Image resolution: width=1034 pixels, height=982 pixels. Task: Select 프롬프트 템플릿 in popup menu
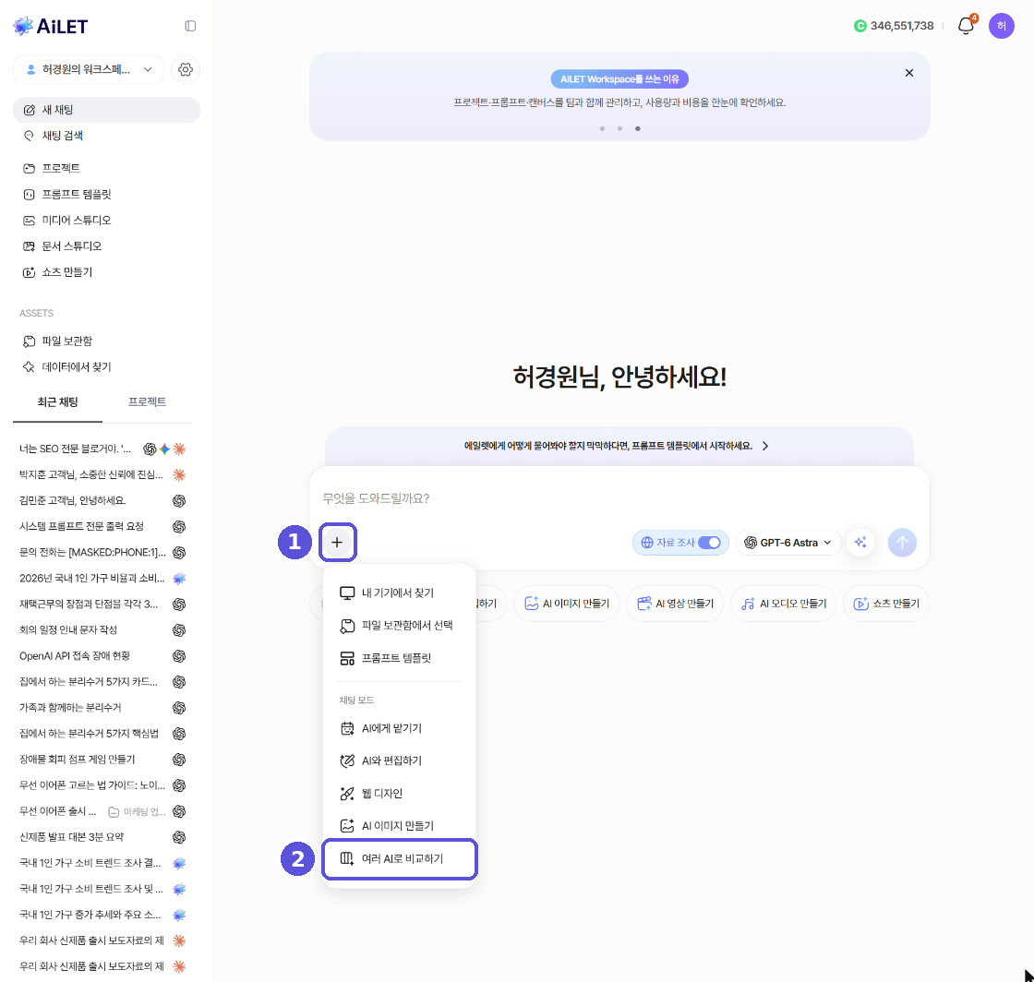point(399,658)
